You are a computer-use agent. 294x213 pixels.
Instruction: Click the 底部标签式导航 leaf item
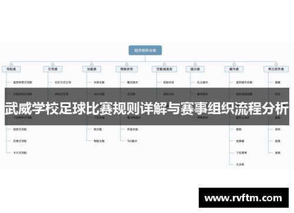tap(23, 82)
